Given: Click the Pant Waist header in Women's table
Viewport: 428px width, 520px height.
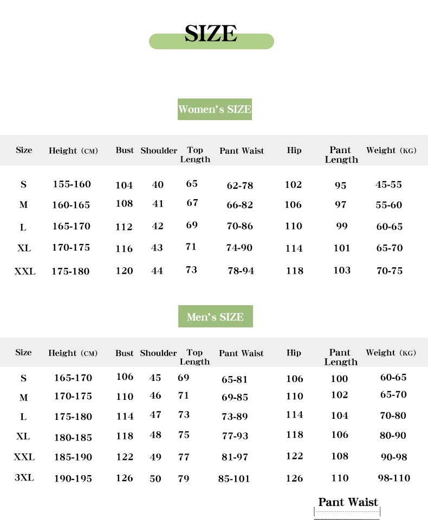Looking at the screenshot, I should [242, 150].
